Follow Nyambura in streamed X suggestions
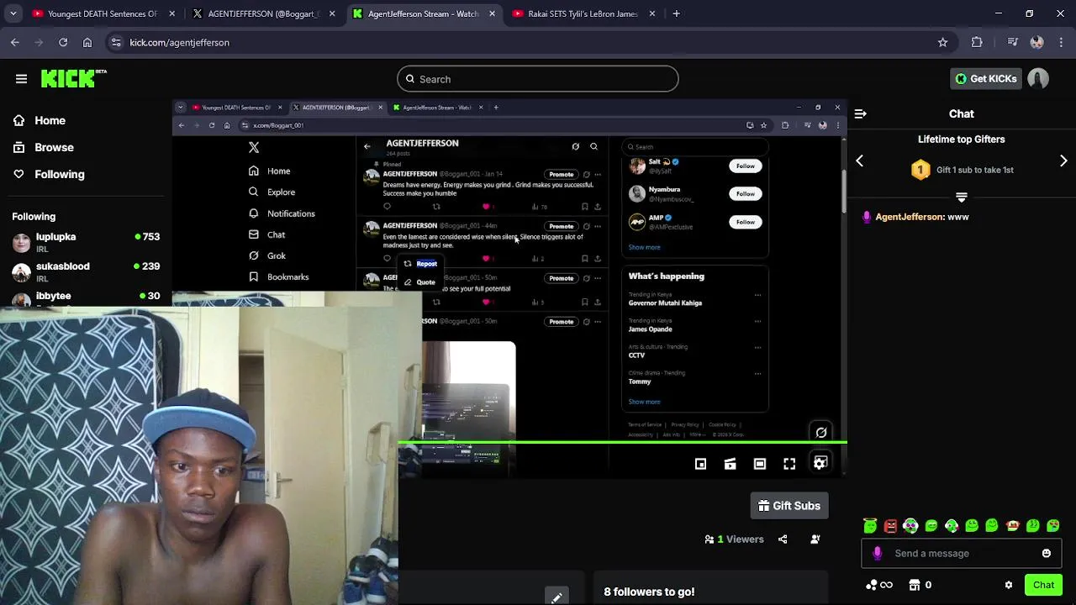Screen dimensions: 1076x605 (746, 194)
